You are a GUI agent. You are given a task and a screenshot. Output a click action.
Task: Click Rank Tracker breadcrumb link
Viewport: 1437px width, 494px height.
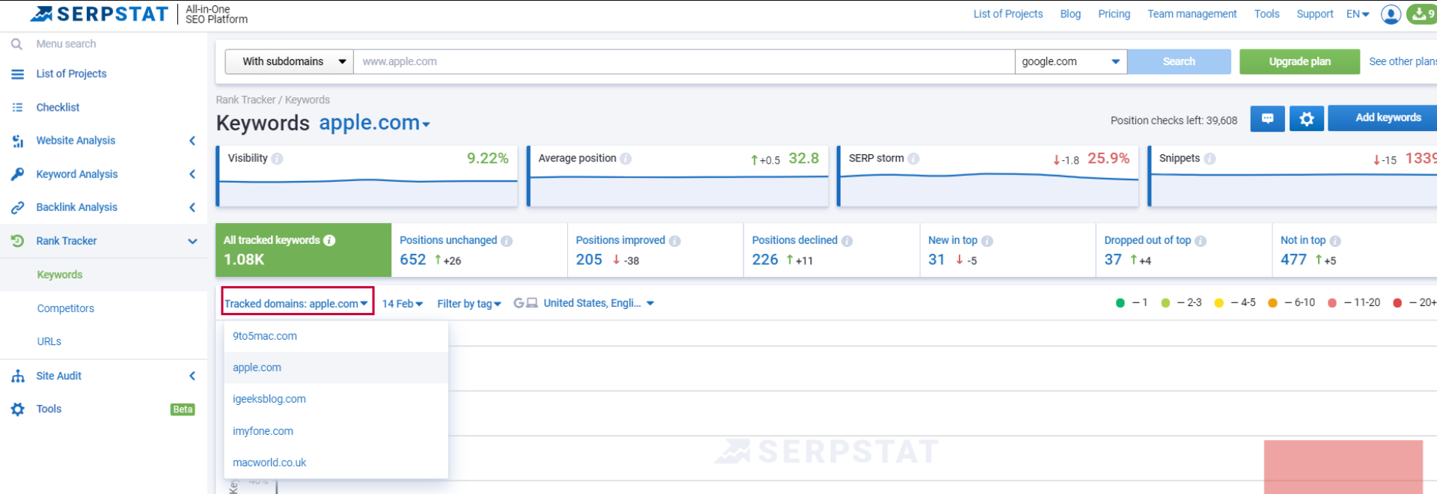coord(245,100)
